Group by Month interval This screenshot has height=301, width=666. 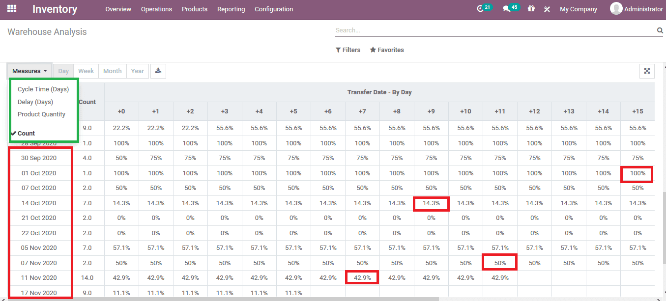pos(113,71)
